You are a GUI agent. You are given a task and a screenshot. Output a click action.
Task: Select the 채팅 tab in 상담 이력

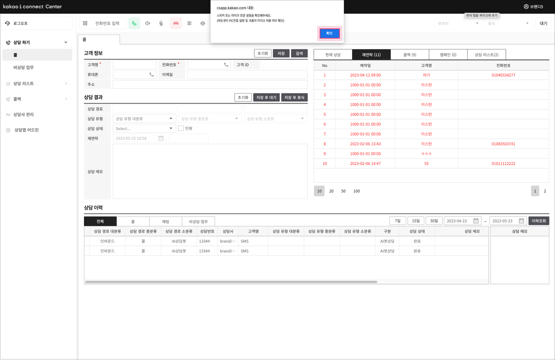(165, 222)
